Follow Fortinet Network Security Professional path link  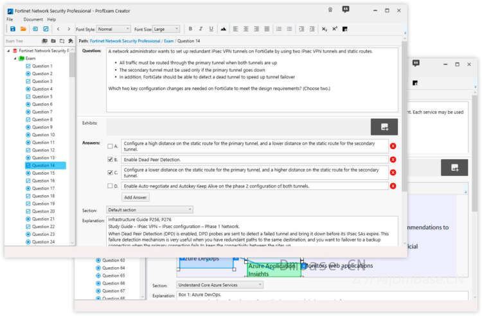tap(125, 41)
